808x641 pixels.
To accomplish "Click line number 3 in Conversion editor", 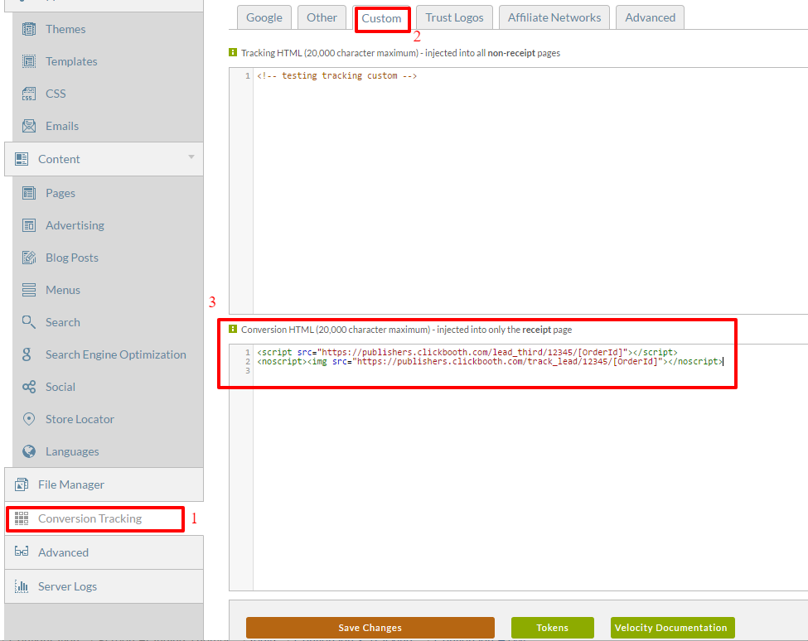I will [248, 371].
